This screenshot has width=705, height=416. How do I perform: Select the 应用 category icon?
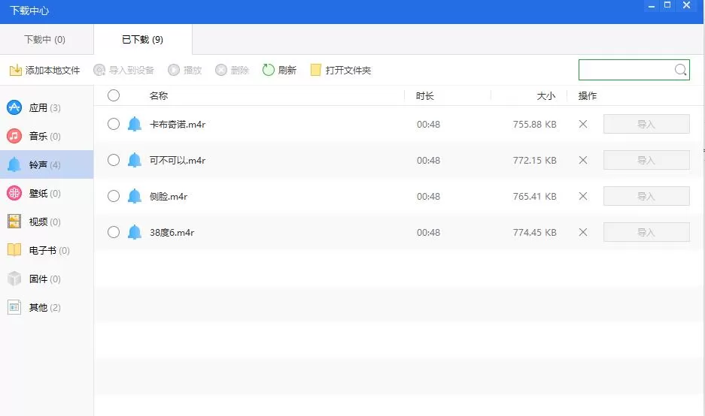[x=14, y=107]
